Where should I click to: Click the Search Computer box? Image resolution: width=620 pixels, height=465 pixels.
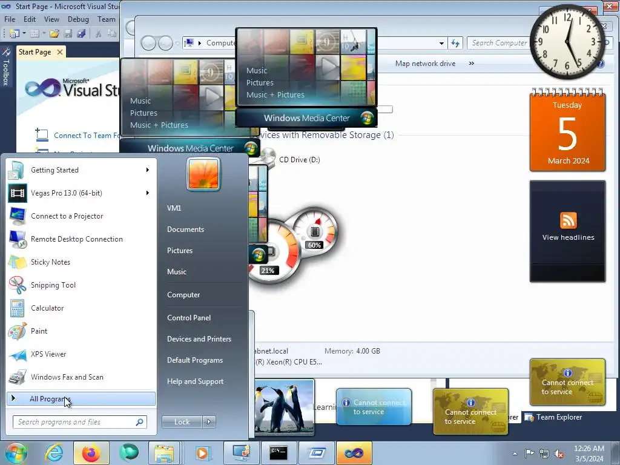pyautogui.click(x=498, y=43)
